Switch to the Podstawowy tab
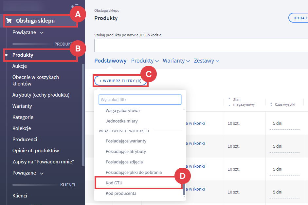This screenshot has height=205, width=308. coord(110,61)
